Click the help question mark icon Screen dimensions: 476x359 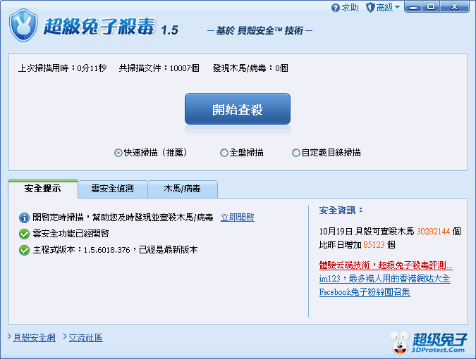pyautogui.click(x=336, y=8)
